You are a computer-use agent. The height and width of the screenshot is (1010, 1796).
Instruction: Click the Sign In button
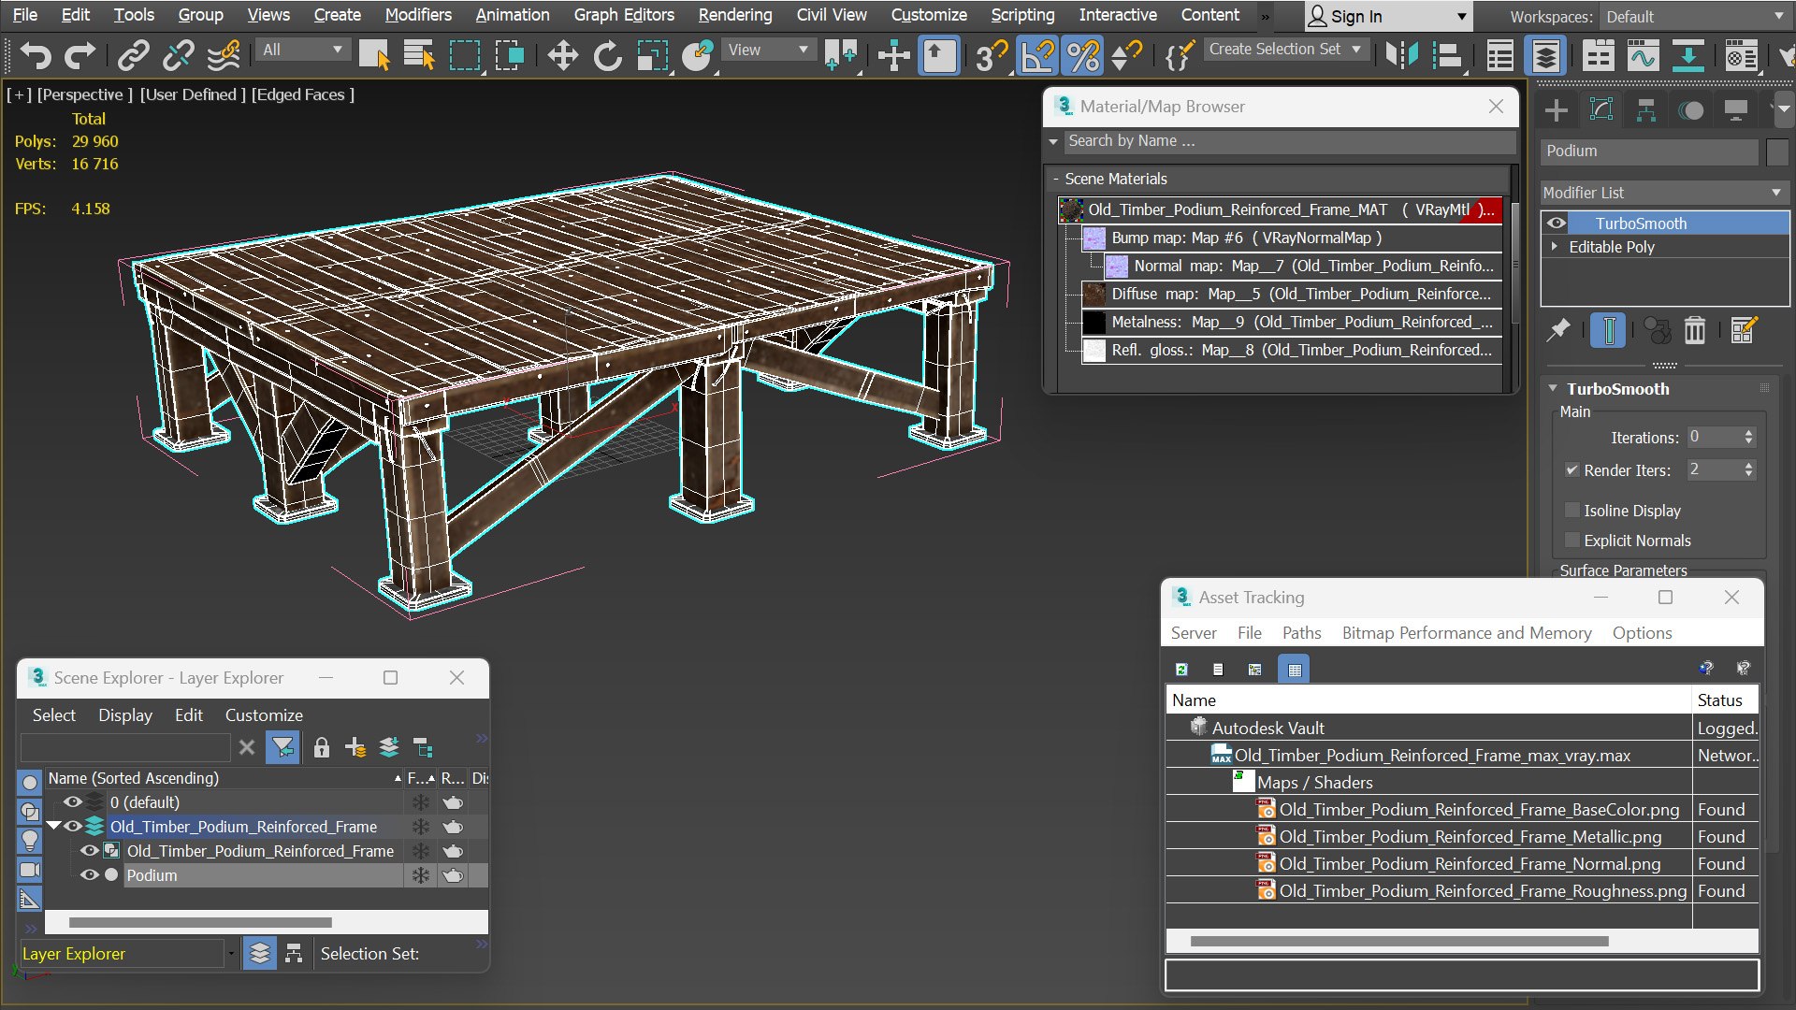[x=1388, y=17]
